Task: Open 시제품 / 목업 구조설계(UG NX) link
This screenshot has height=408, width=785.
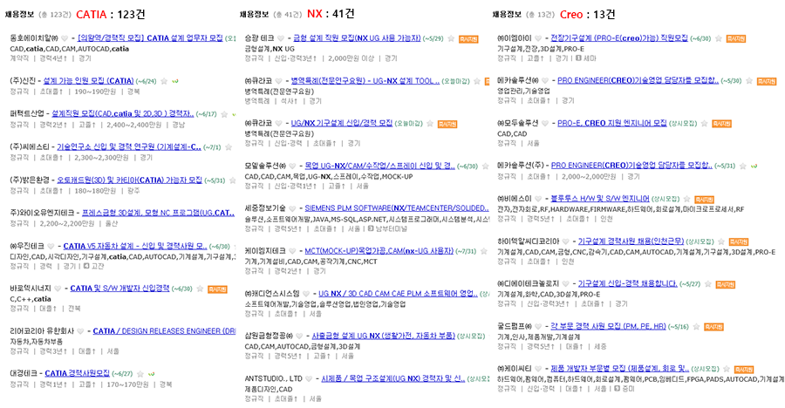Action: tap(393, 378)
